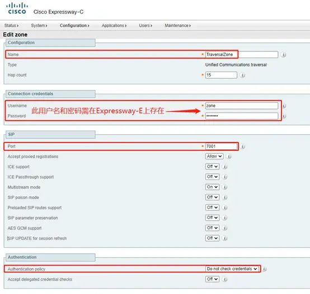The width and height of the screenshot is (310, 294).
Task: Show info for SIP UPDATE session refresh
Action: (225, 238)
